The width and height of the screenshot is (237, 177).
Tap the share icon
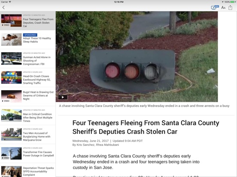click(230, 7)
